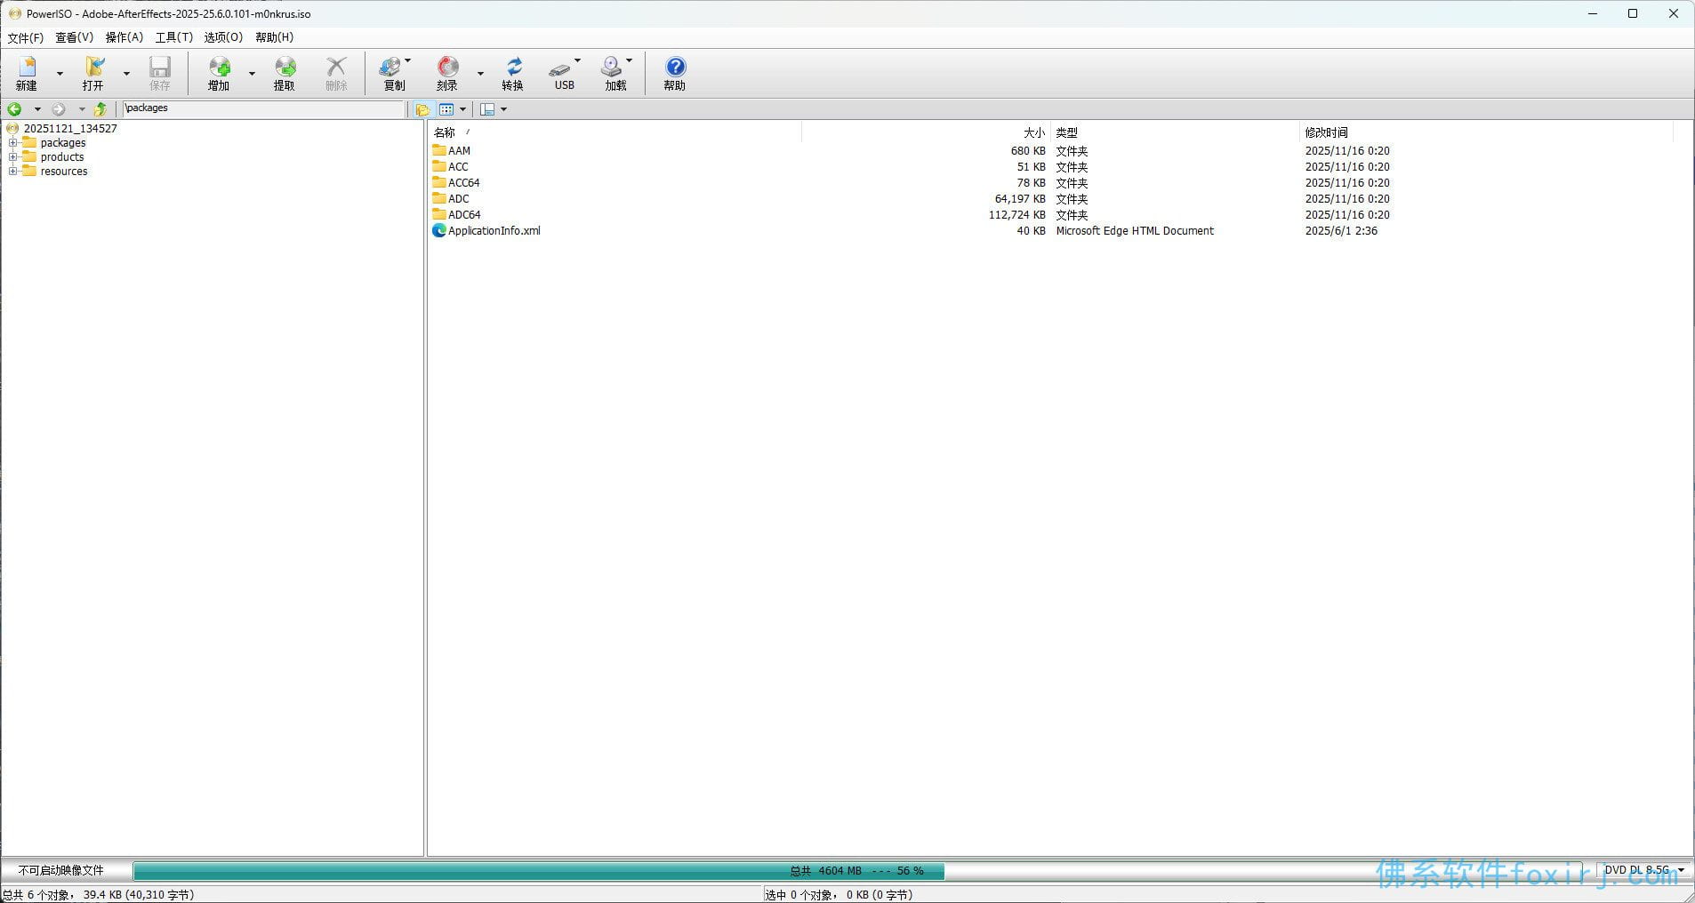Click the 删除 (Delete) X icon

pos(336,73)
